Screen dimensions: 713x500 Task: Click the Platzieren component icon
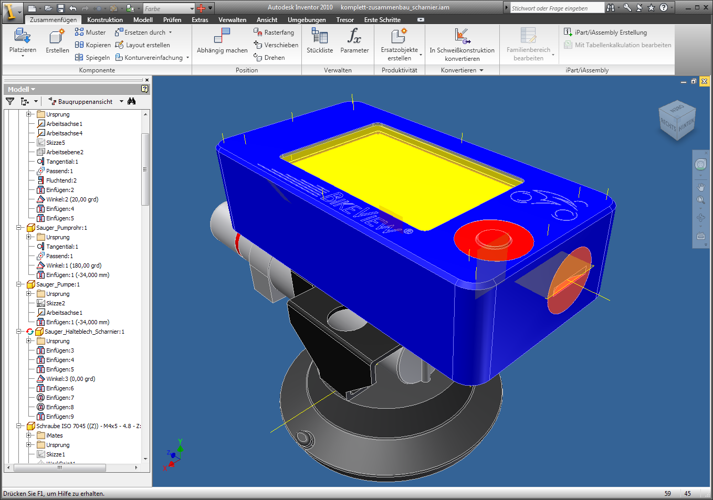tap(23, 37)
